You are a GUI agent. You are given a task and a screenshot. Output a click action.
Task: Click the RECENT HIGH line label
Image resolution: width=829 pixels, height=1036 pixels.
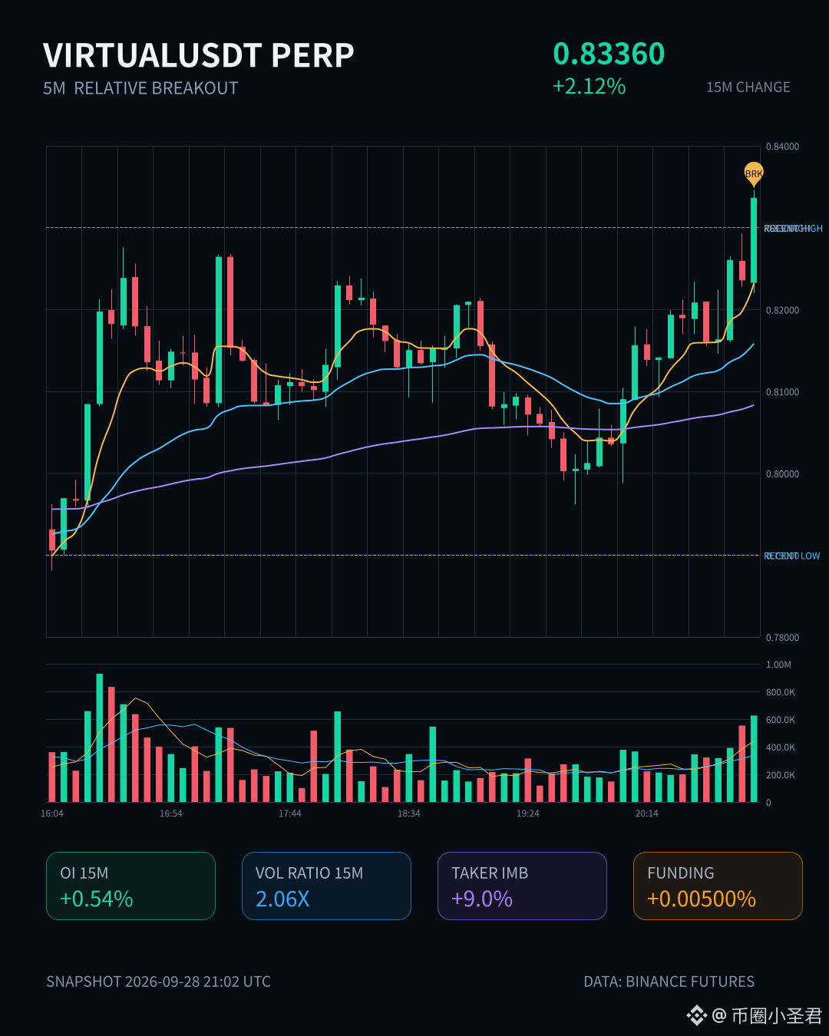tap(793, 229)
